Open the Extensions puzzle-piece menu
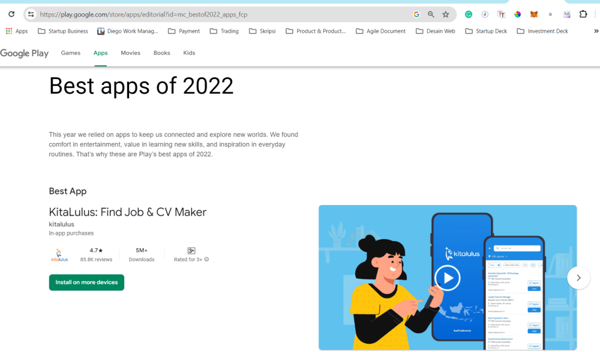Screen dimensions: 600x352 click(583, 14)
